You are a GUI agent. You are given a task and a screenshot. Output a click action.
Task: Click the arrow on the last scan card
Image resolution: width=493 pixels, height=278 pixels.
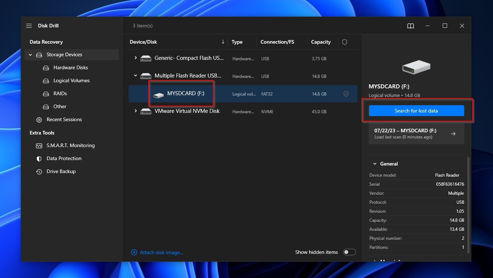click(453, 134)
